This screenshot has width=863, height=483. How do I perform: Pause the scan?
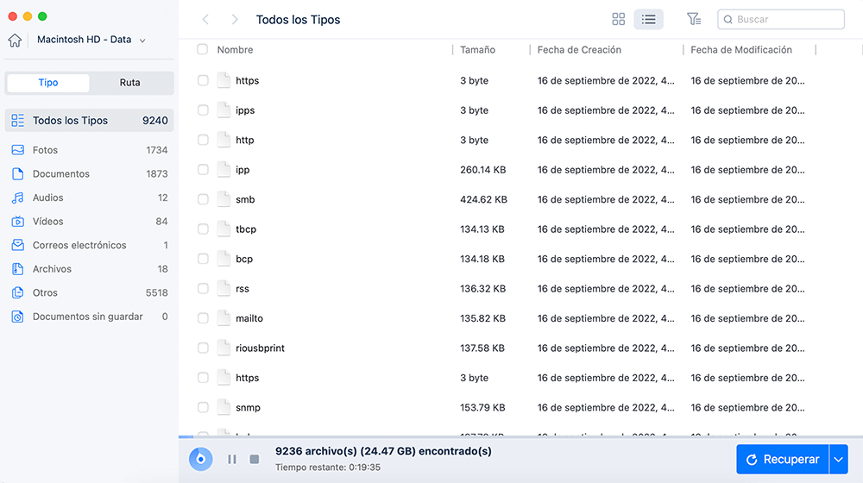point(232,459)
